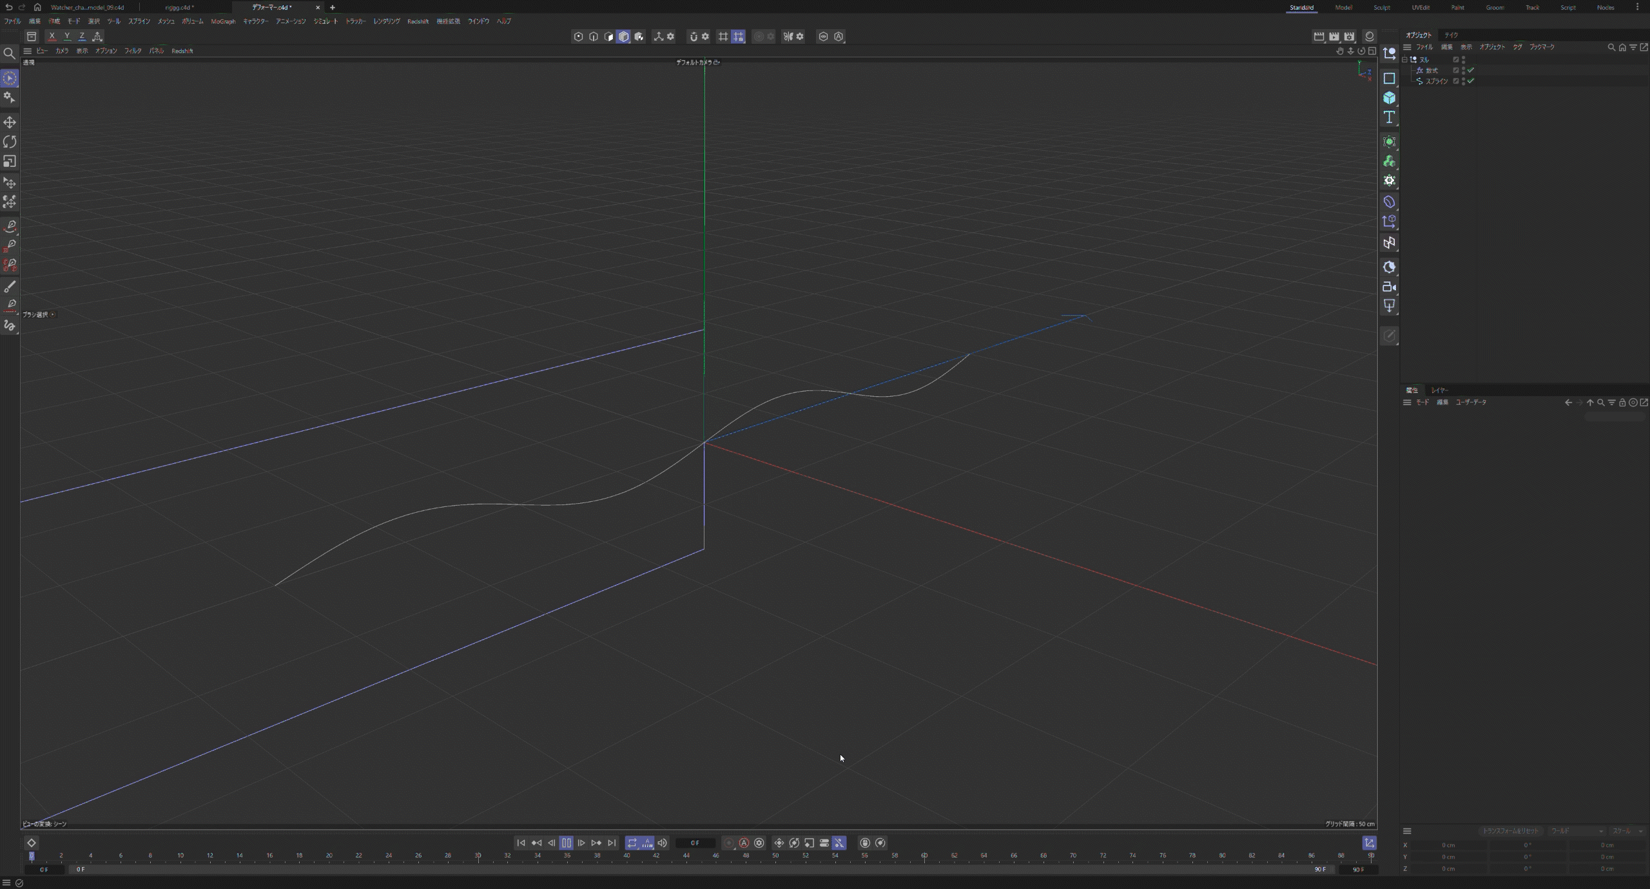Add a camera object from right palette
Image resolution: width=1650 pixels, height=889 pixels.
point(1389,287)
